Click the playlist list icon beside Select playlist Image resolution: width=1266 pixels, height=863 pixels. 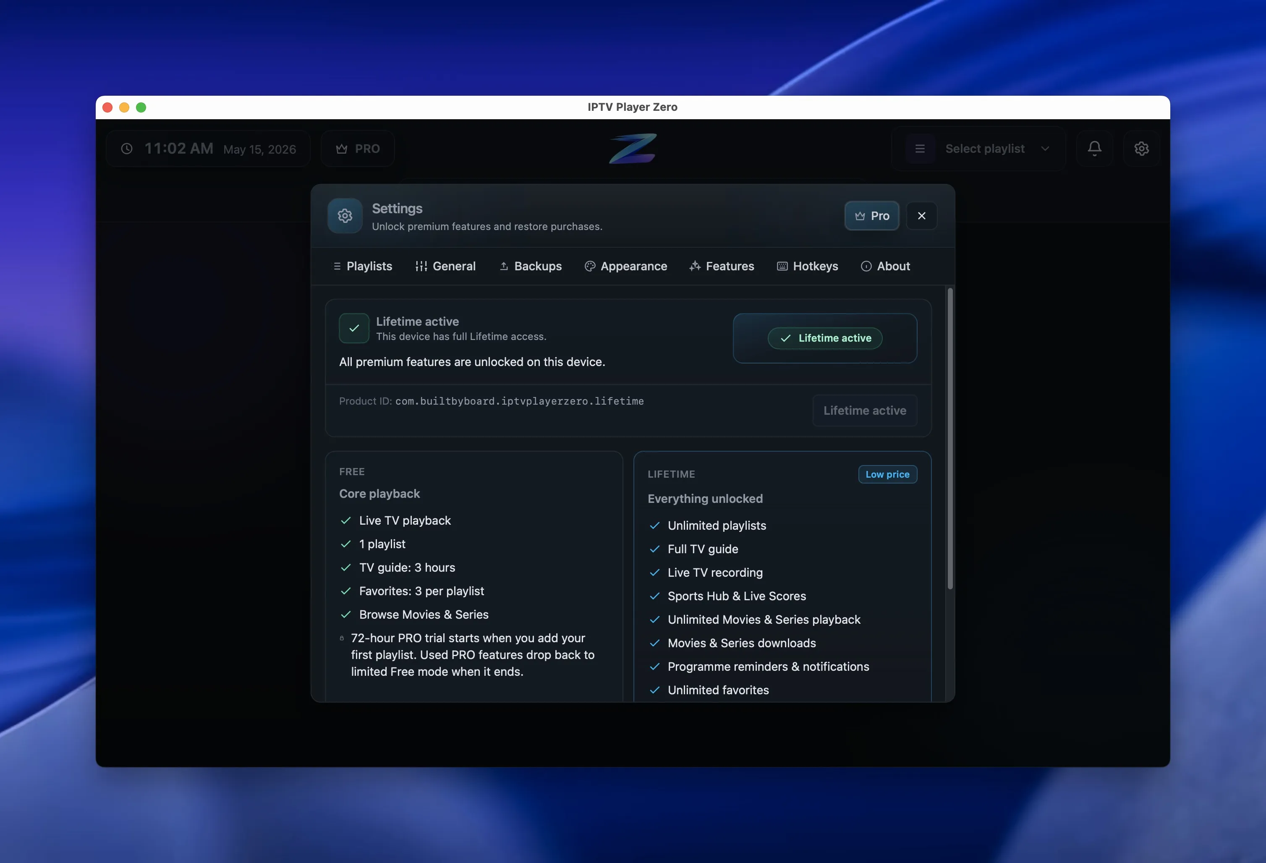tap(920, 148)
